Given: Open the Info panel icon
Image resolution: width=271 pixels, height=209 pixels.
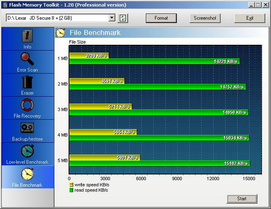Looking at the screenshot, I should 27,36.
